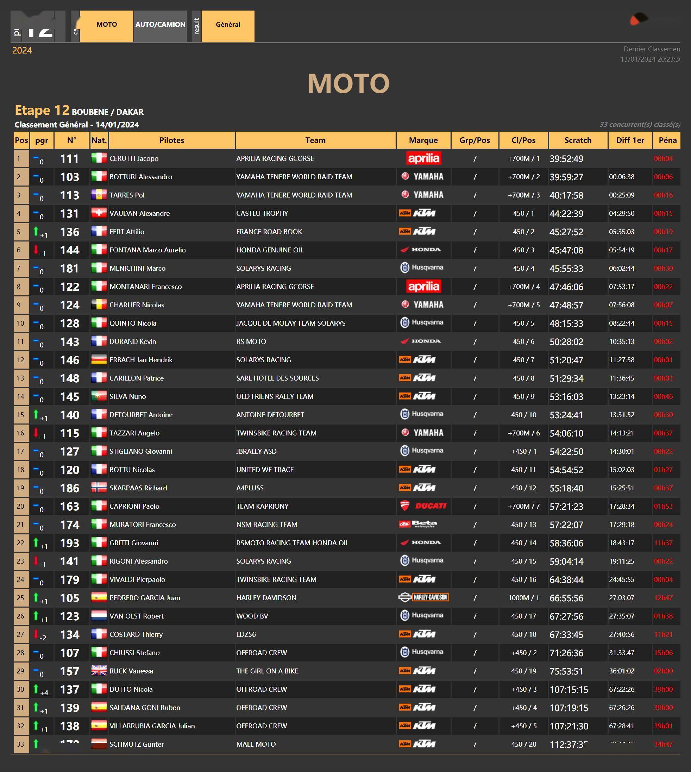Click the red down arrow for COSTARD Thierry
This screenshot has height=772, width=691.
[36, 633]
